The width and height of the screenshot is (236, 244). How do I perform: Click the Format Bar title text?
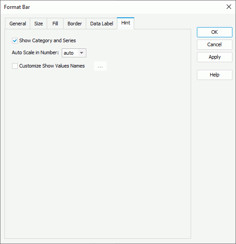17,7
